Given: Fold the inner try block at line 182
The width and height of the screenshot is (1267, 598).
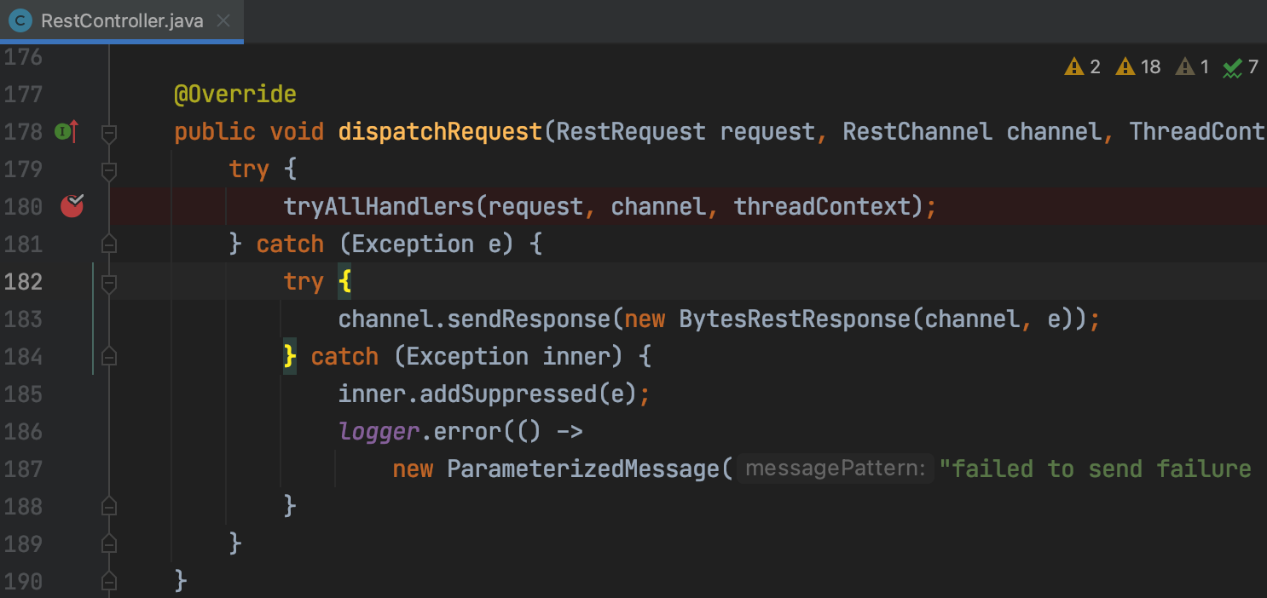Looking at the screenshot, I should tap(108, 282).
